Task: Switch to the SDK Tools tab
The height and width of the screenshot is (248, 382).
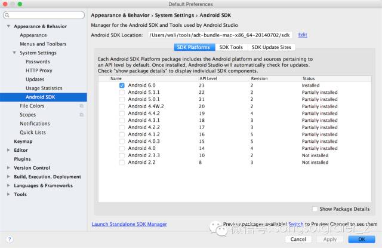Action: click(x=231, y=47)
